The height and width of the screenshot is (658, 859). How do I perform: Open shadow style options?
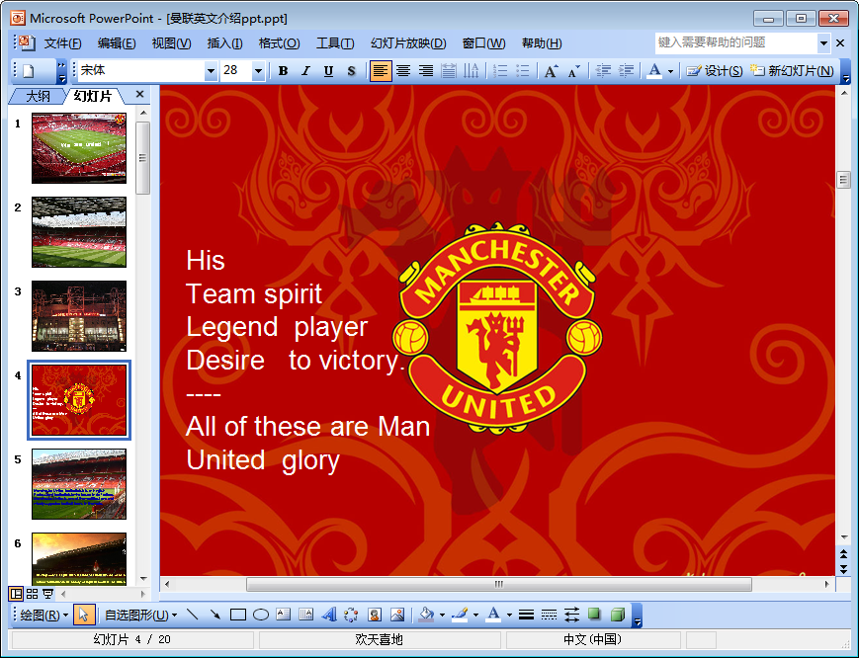pyautogui.click(x=594, y=615)
